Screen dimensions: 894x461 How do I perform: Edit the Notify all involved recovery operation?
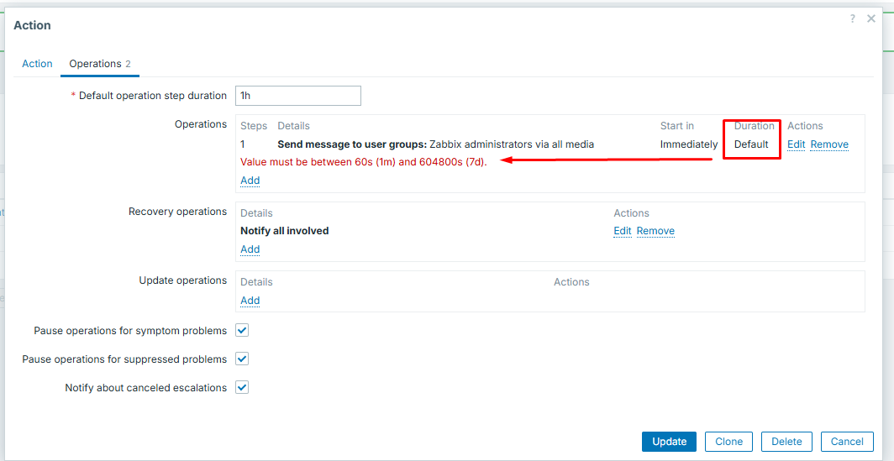click(x=622, y=231)
